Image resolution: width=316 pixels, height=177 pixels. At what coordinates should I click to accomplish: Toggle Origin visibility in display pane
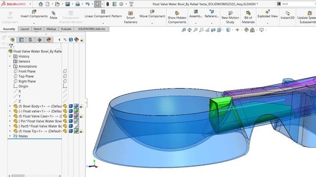pos(65,87)
